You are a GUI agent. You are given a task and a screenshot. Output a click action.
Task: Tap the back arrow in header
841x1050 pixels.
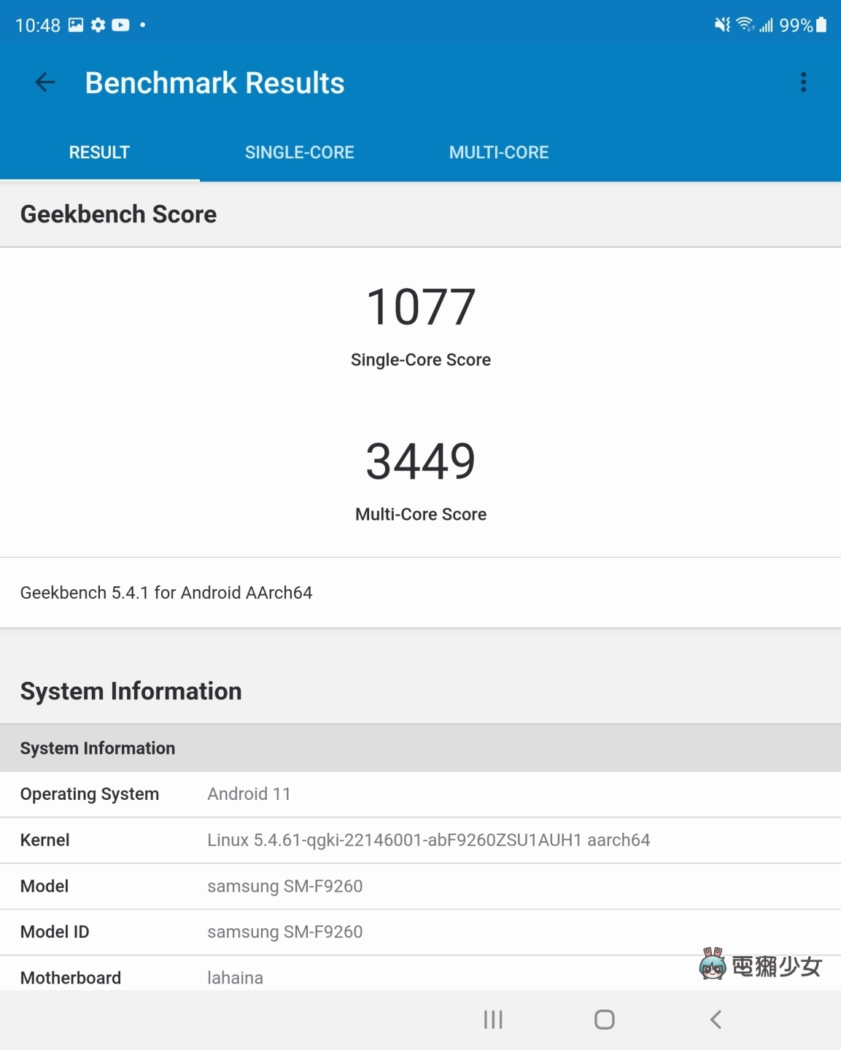(45, 82)
